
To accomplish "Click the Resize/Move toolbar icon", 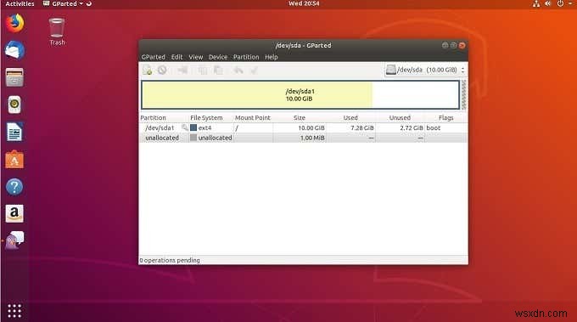I will (182, 70).
